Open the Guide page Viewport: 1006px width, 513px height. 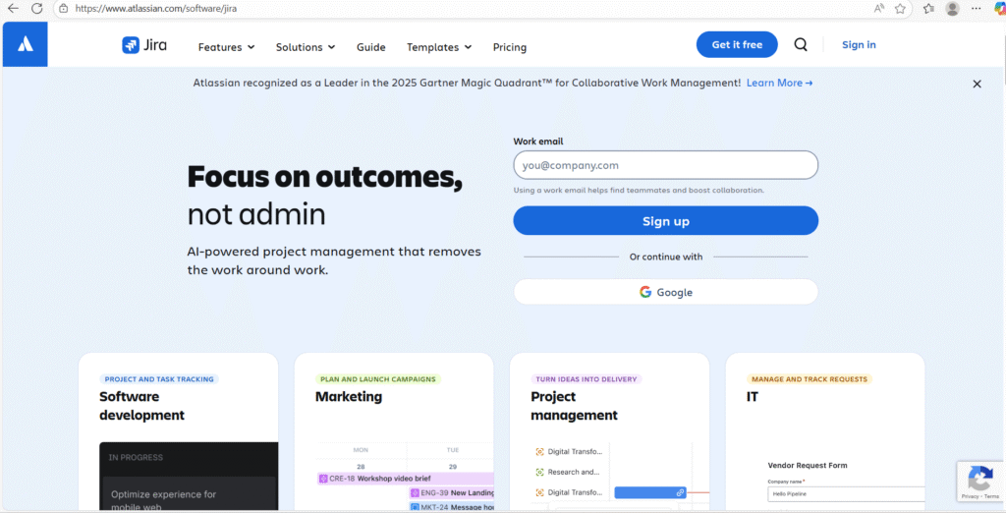coord(370,47)
